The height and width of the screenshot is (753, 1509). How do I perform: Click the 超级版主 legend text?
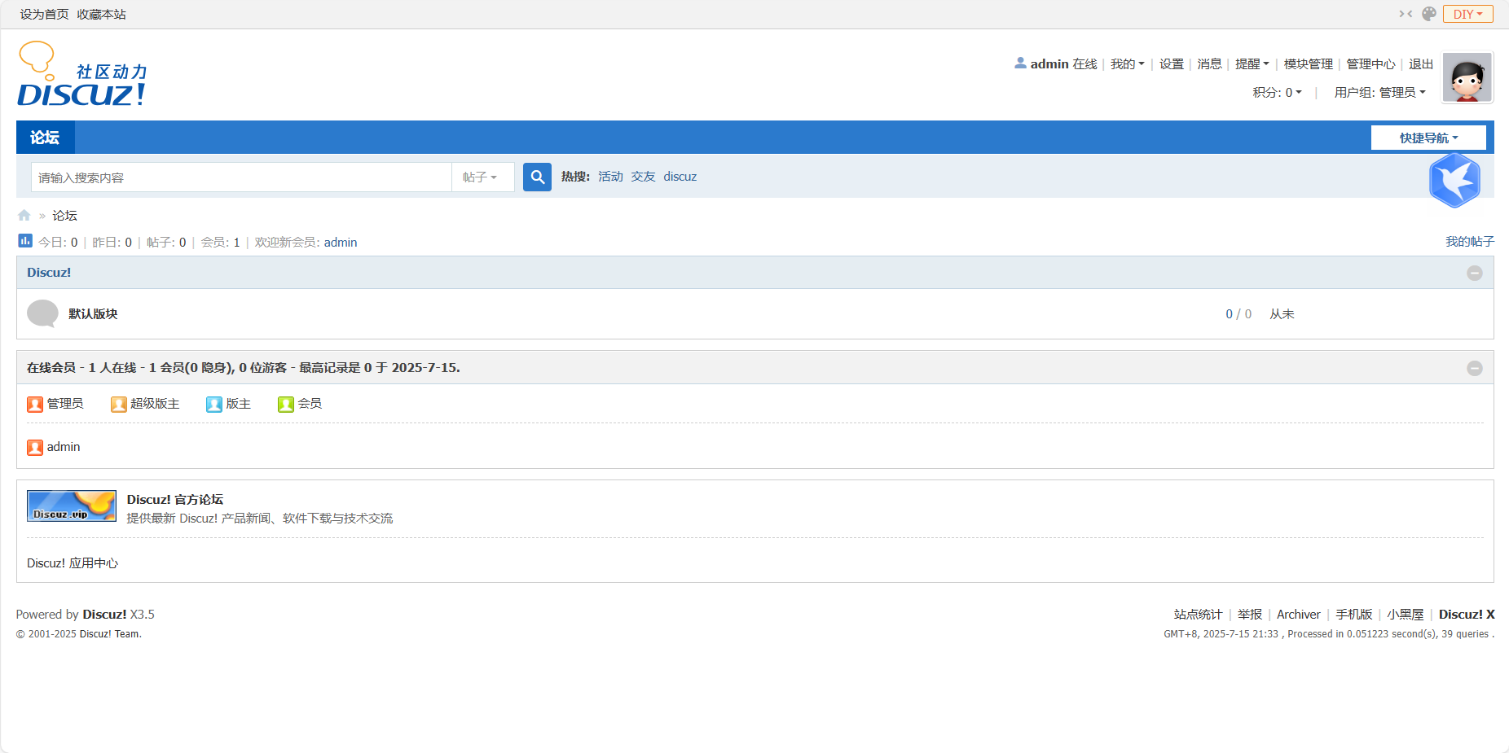[155, 404]
